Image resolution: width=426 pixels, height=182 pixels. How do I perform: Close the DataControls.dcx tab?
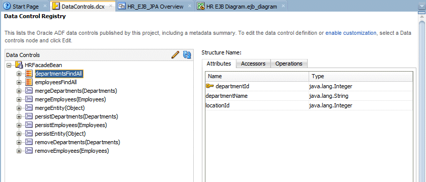coord(111,6)
